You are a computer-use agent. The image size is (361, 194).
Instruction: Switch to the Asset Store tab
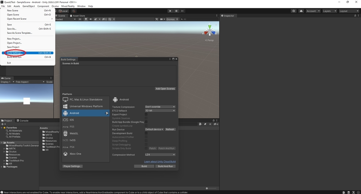[77, 16]
